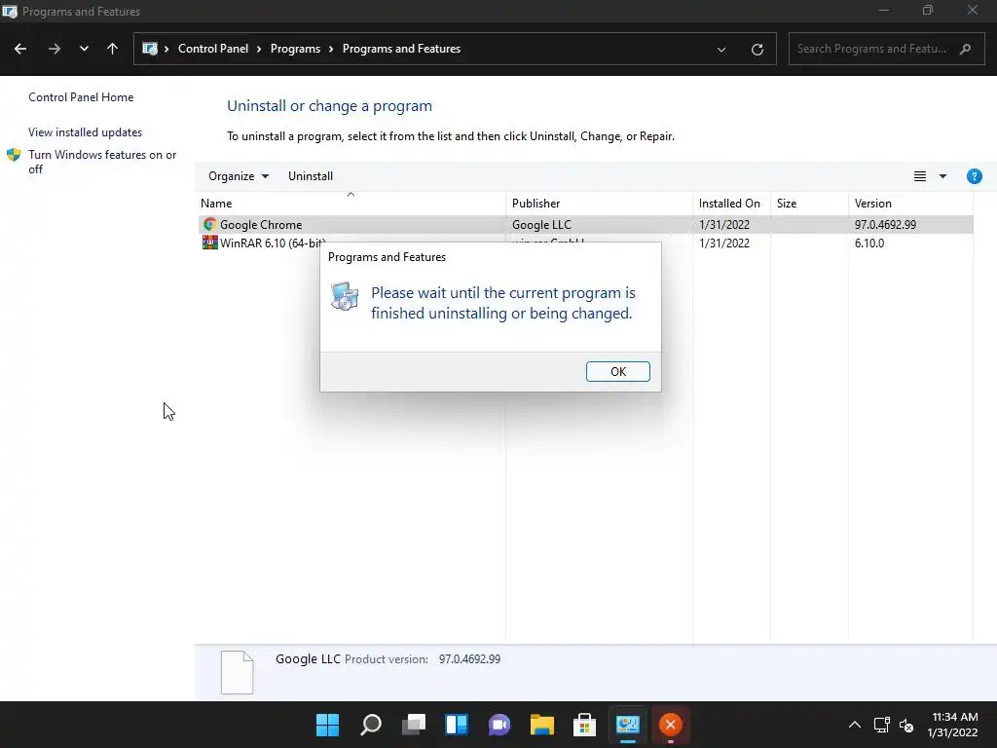The width and height of the screenshot is (997, 748).
Task: Refresh the Programs and Features list
Action: point(757,49)
